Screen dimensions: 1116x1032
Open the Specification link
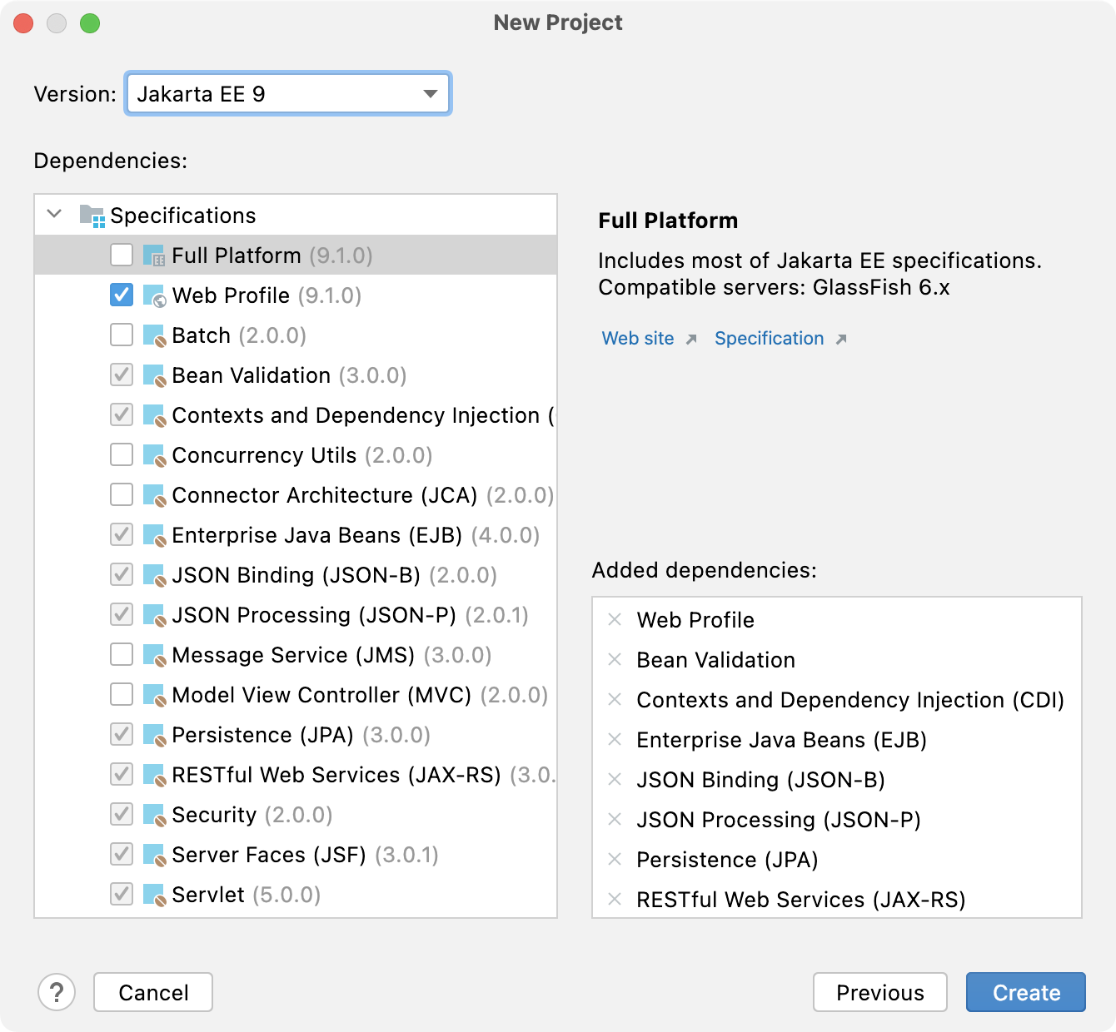(x=768, y=338)
